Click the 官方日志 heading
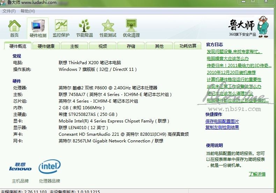This screenshot has width=276, height=193. pos(215,45)
